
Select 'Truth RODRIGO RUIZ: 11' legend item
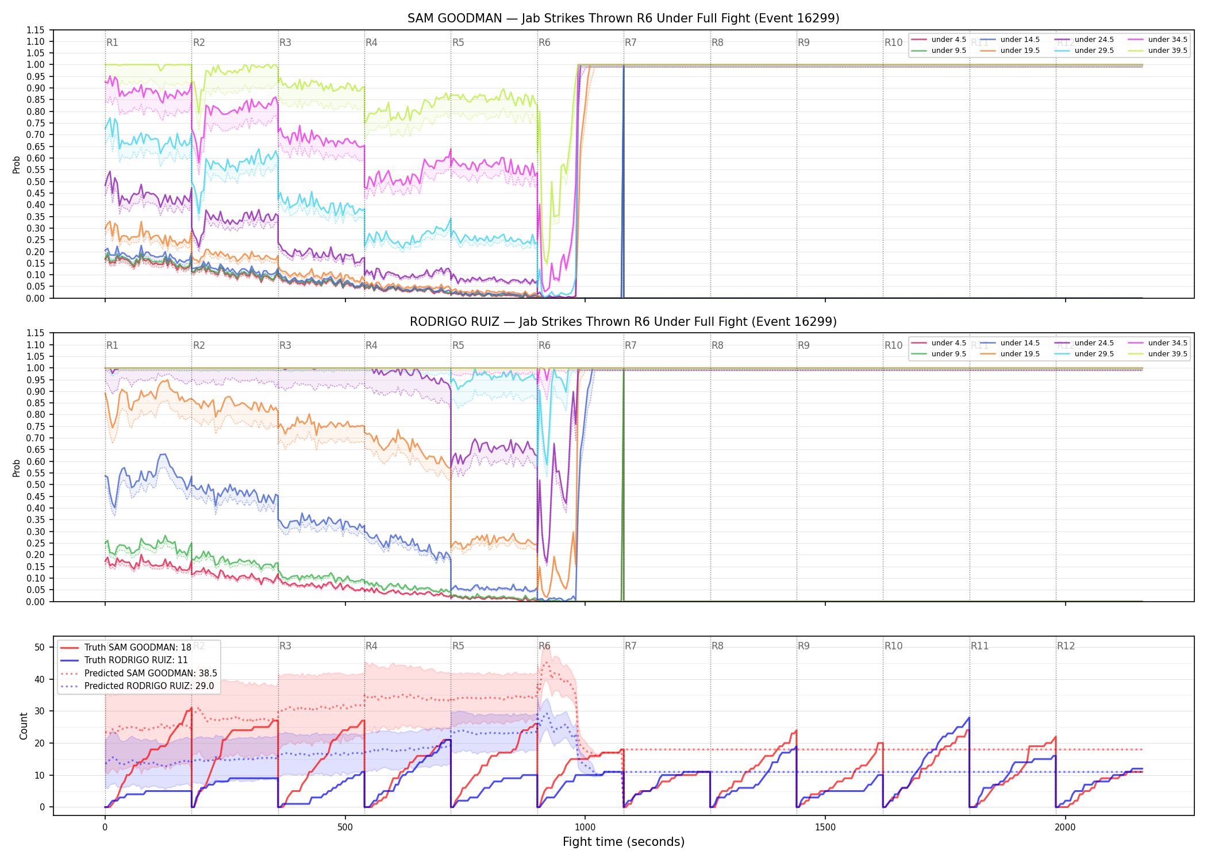click(x=124, y=660)
